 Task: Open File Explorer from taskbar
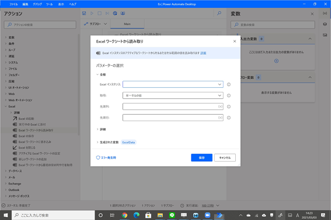[160, 215]
